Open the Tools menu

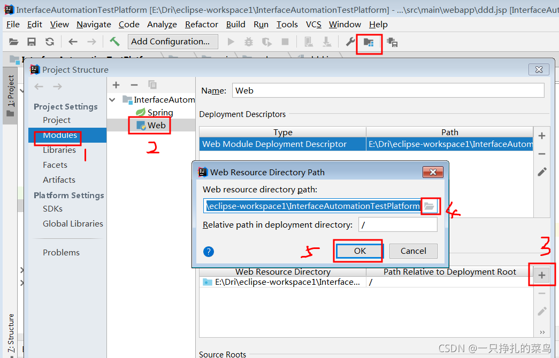287,25
